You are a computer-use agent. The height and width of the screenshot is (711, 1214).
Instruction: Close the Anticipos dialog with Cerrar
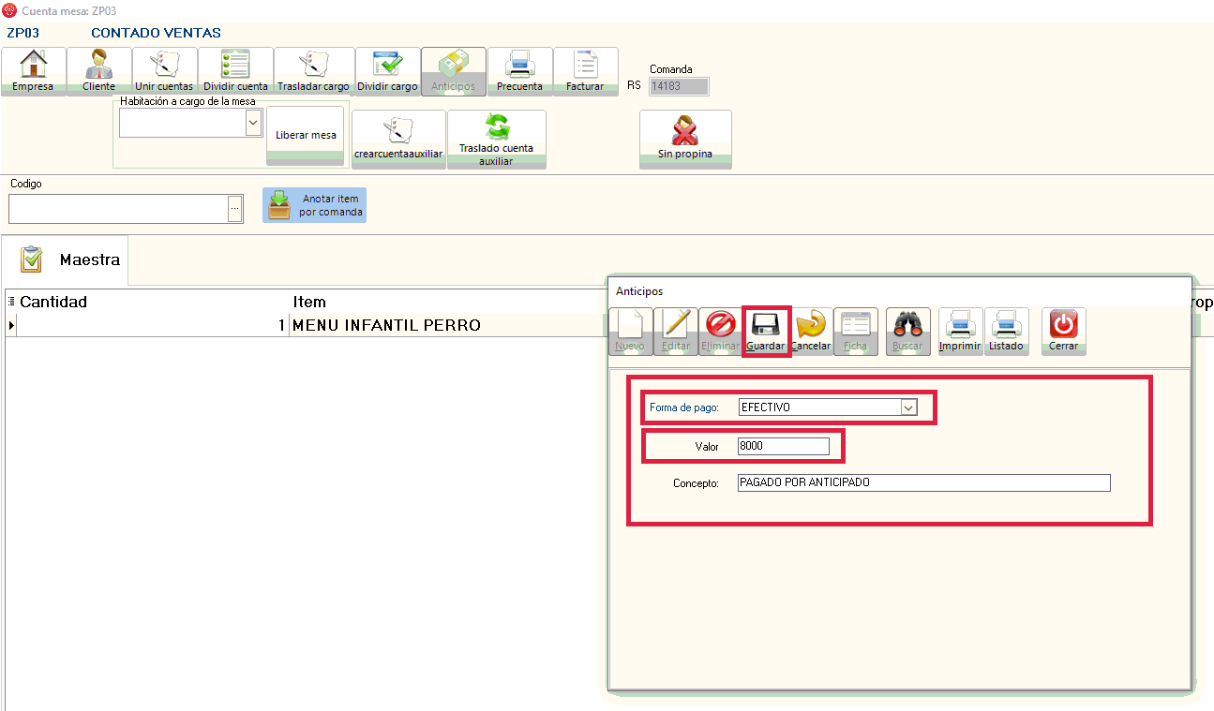[x=1064, y=331]
